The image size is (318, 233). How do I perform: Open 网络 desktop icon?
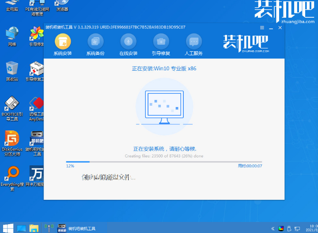point(12,36)
